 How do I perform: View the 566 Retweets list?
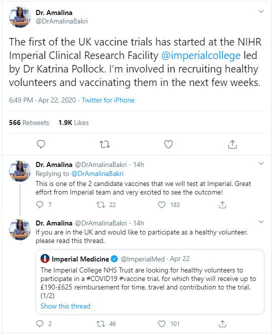point(29,122)
